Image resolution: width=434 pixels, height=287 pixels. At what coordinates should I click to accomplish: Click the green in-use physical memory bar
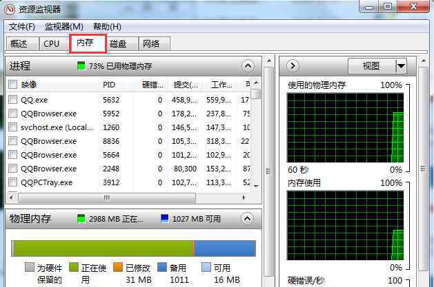click(103, 248)
